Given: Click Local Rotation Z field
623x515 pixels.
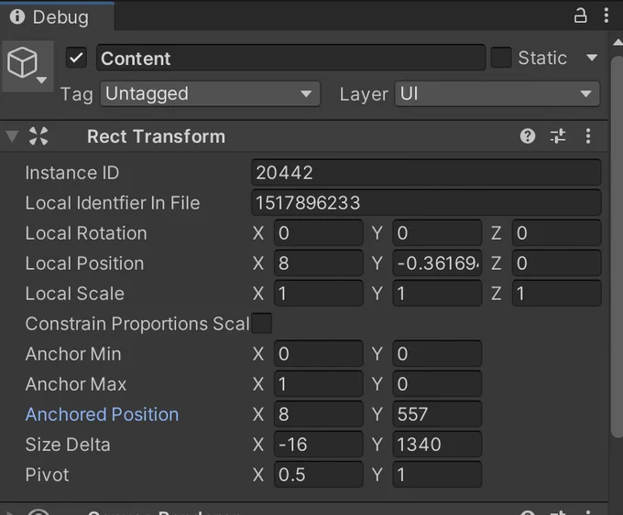Looking at the screenshot, I should tap(557, 233).
